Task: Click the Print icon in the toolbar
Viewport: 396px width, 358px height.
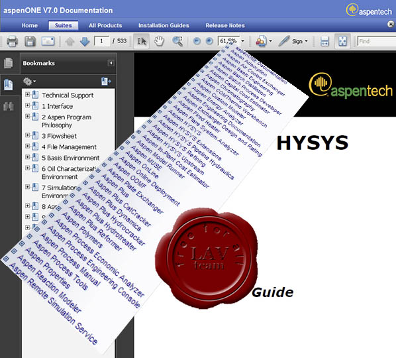Action: click(x=12, y=41)
